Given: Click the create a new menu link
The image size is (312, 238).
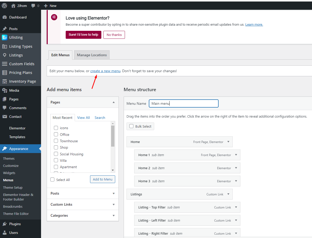Looking at the screenshot, I should 105,71.
